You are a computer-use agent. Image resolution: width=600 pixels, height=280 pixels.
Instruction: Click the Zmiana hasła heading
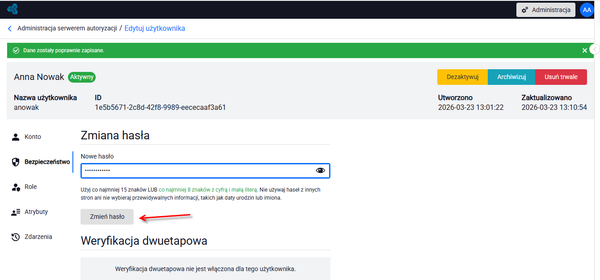click(x=115, y=135)
